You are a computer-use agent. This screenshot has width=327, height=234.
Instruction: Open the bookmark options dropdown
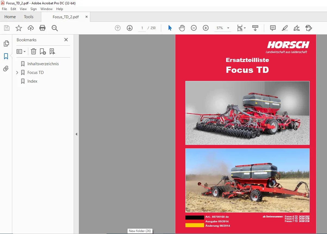[x=21, y=51]
